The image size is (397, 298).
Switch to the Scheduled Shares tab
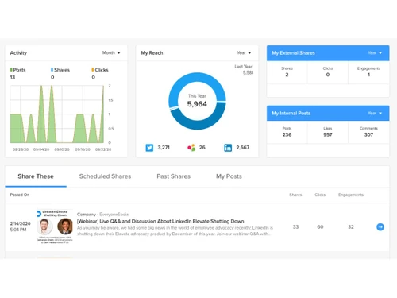(x=105, y=176)
